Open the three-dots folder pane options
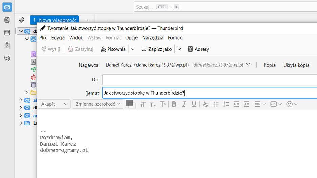 (x=87, y=20)
